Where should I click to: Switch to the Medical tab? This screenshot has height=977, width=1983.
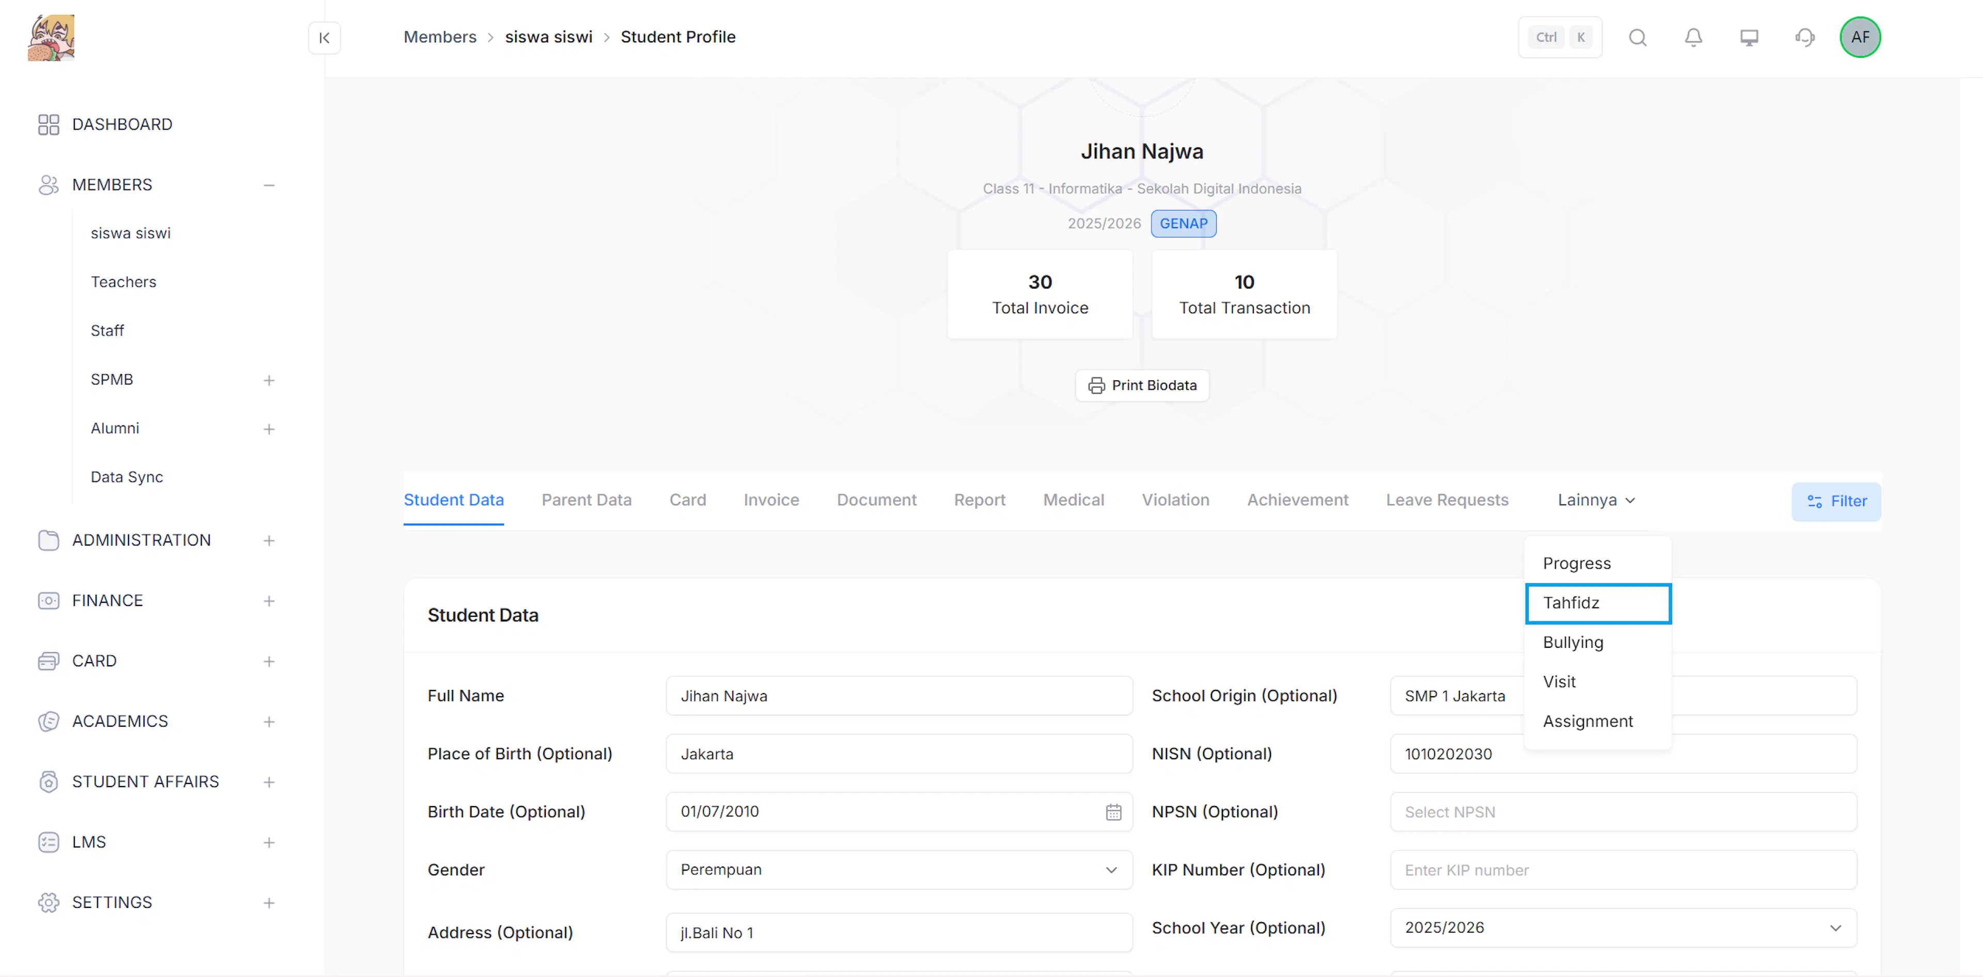click(1073, 500)
